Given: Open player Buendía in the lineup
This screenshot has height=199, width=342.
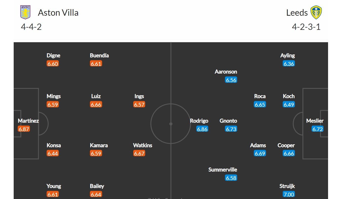Looking at the screenshot, I should pyautogui.click(x=99, y=55).
